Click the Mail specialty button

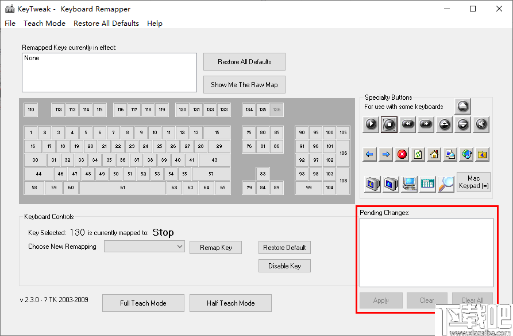[450, 154]
